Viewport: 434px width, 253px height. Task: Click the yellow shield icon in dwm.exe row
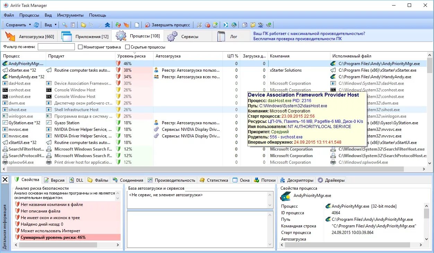click(x=118, y=103)
